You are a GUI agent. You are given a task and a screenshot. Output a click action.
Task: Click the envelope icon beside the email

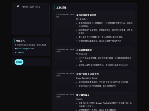tap(15, 49)
